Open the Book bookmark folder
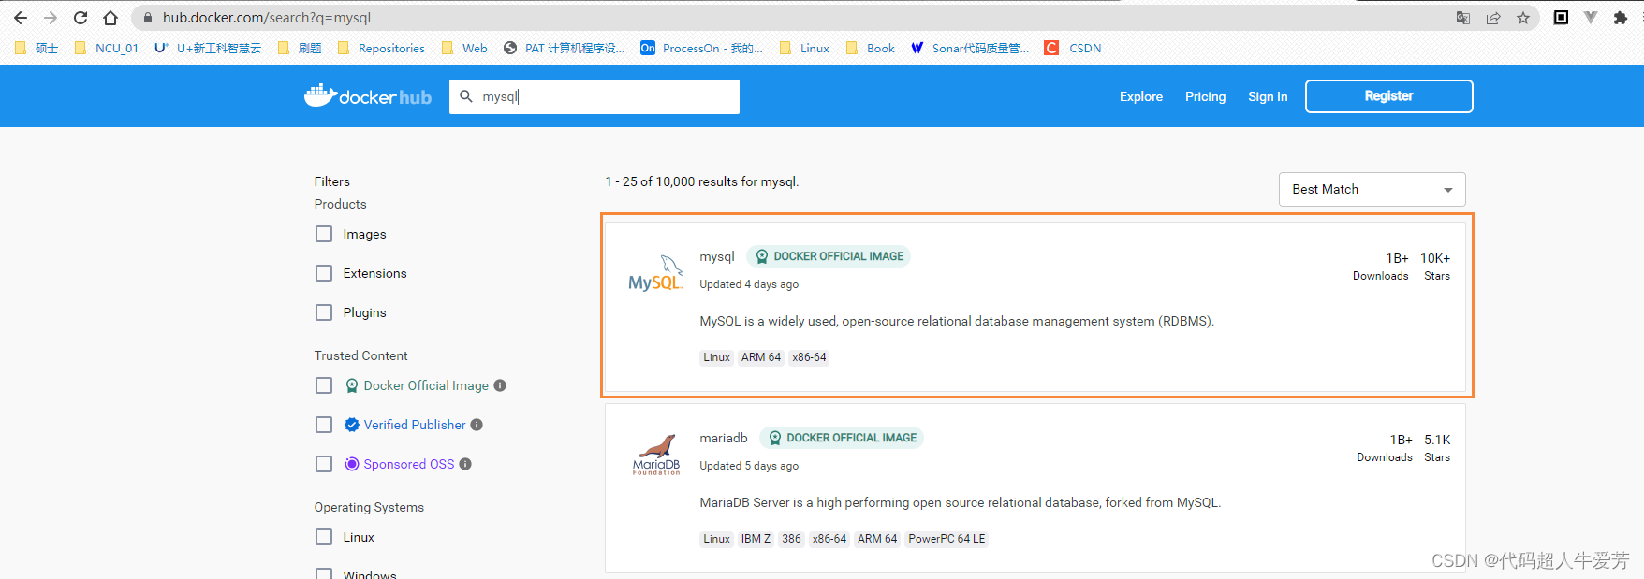The image size is (1644, 579). point(870,48)
